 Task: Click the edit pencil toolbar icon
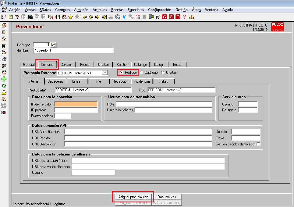click(x=17, y=17)
